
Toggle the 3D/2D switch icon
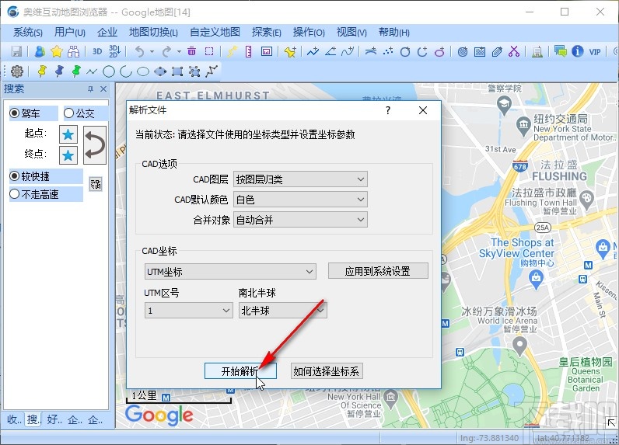(114, 51)
